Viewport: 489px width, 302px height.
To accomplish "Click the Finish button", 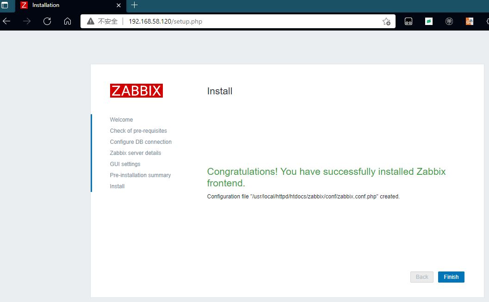I will (451, 277).
